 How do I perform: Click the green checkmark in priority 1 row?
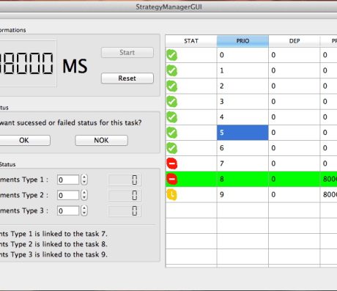172,70
